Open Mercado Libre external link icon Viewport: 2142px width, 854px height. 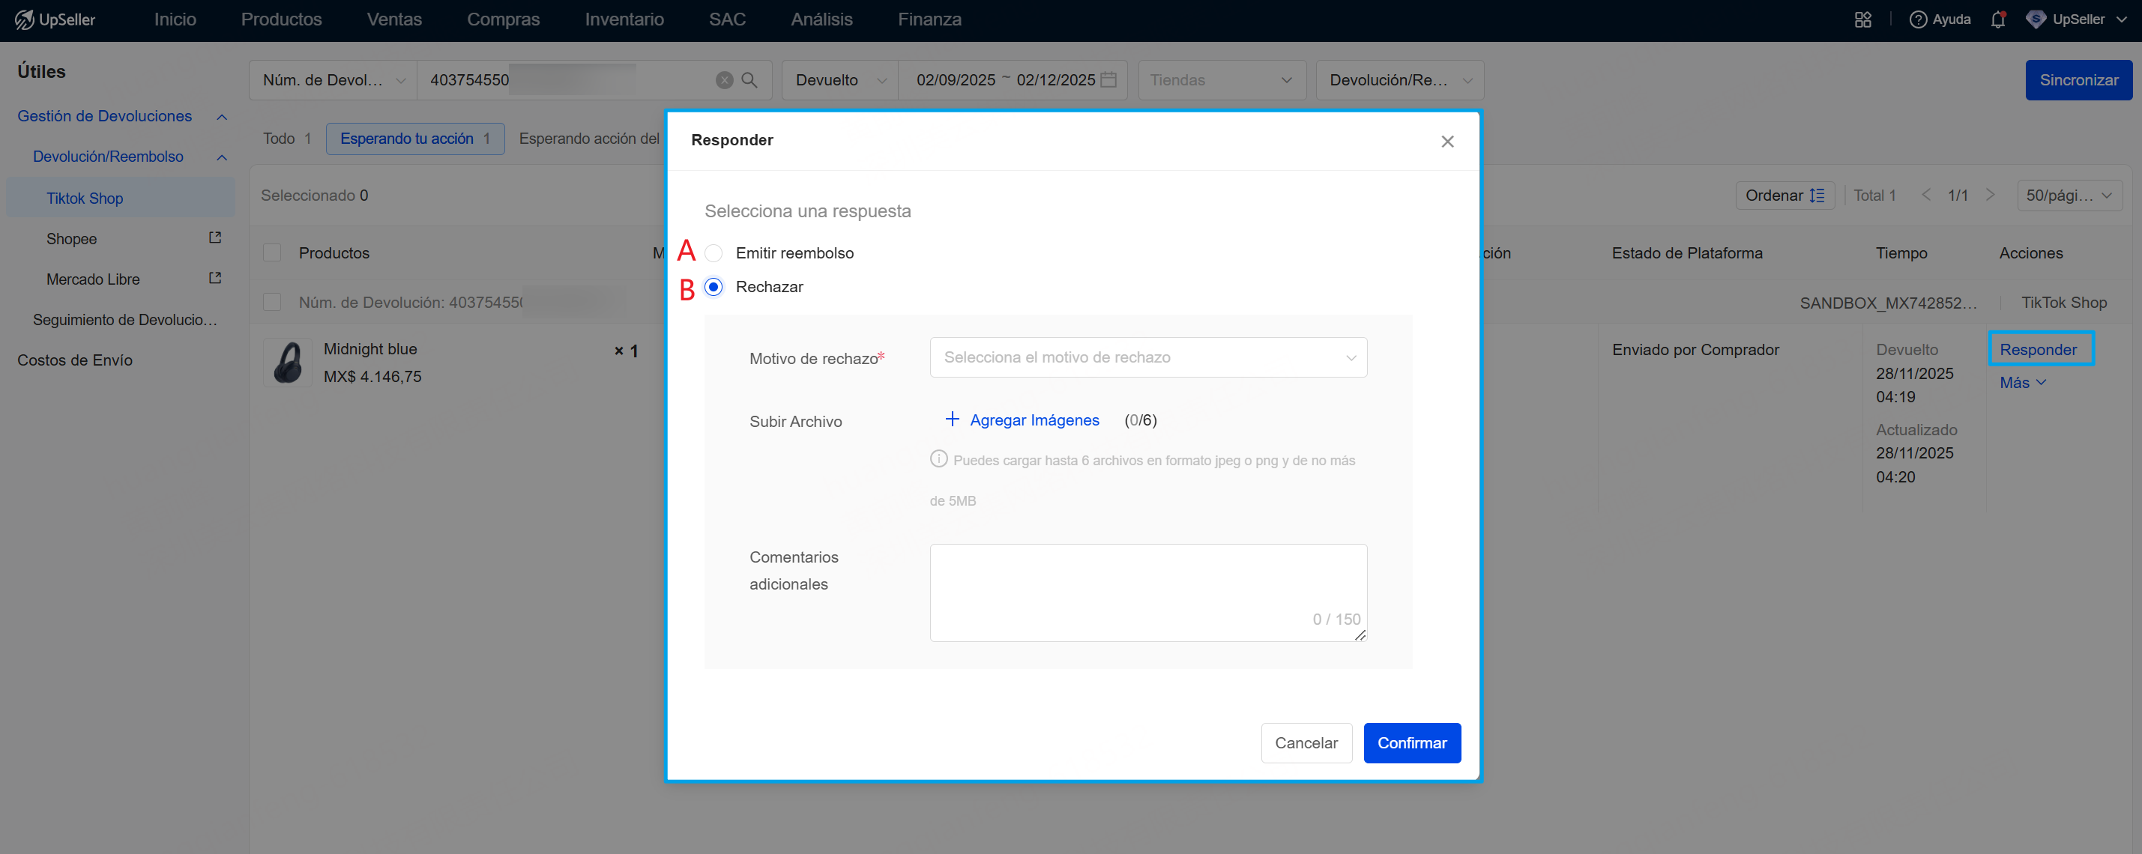pos(214,278)
